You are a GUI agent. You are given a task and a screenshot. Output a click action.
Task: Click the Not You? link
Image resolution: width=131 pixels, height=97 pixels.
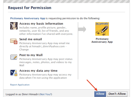46,94
